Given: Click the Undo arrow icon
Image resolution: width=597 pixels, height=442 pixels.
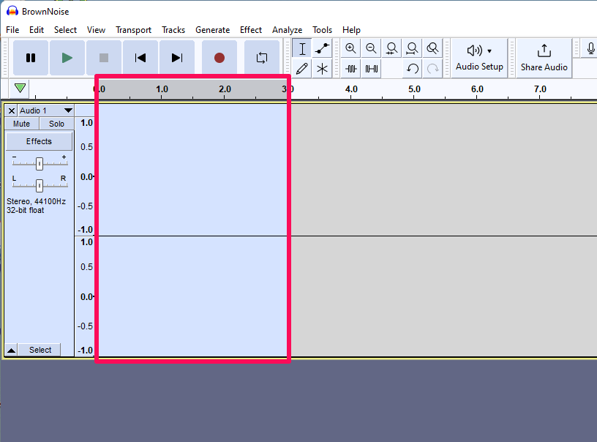Looking at the screenshot, I should pyautogui.click(x=413, y=69).
